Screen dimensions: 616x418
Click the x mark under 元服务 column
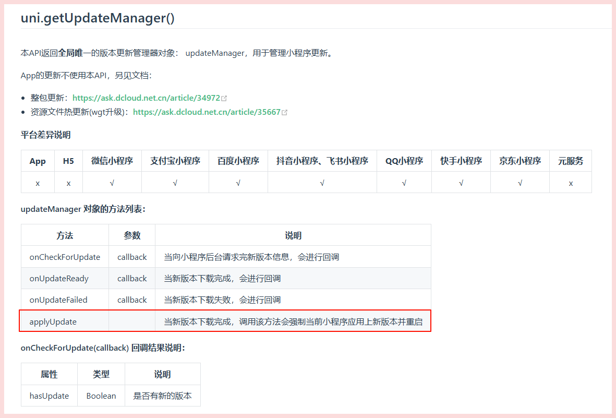coord(571,183)
